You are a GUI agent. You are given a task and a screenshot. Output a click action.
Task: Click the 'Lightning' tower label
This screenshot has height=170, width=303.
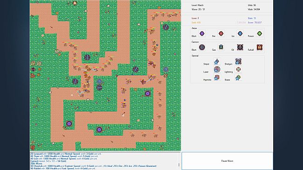pyautogui.click(x=229, y=72)
